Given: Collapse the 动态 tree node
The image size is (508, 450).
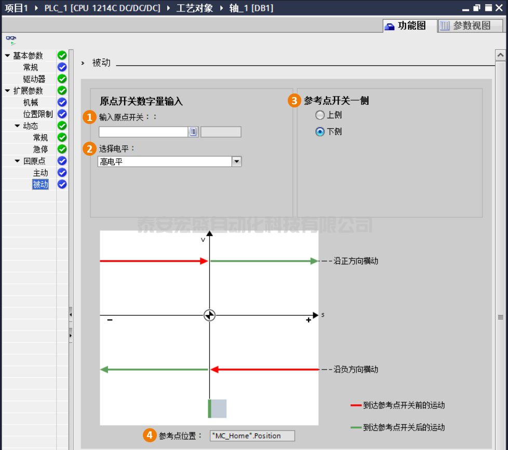Looking at the screenshot, I should [18, 126].
